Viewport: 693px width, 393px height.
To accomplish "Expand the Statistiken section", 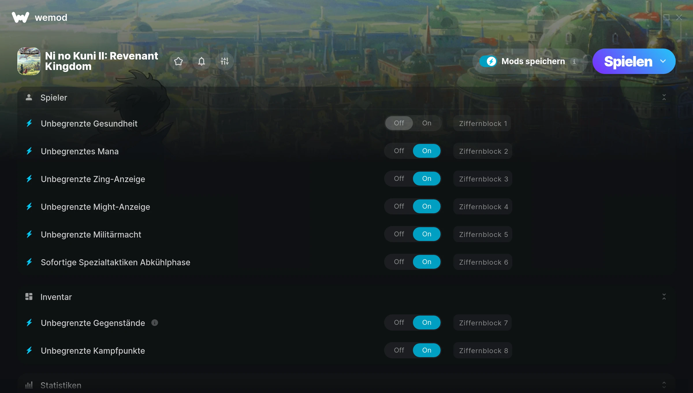I will tap(664, 385).
